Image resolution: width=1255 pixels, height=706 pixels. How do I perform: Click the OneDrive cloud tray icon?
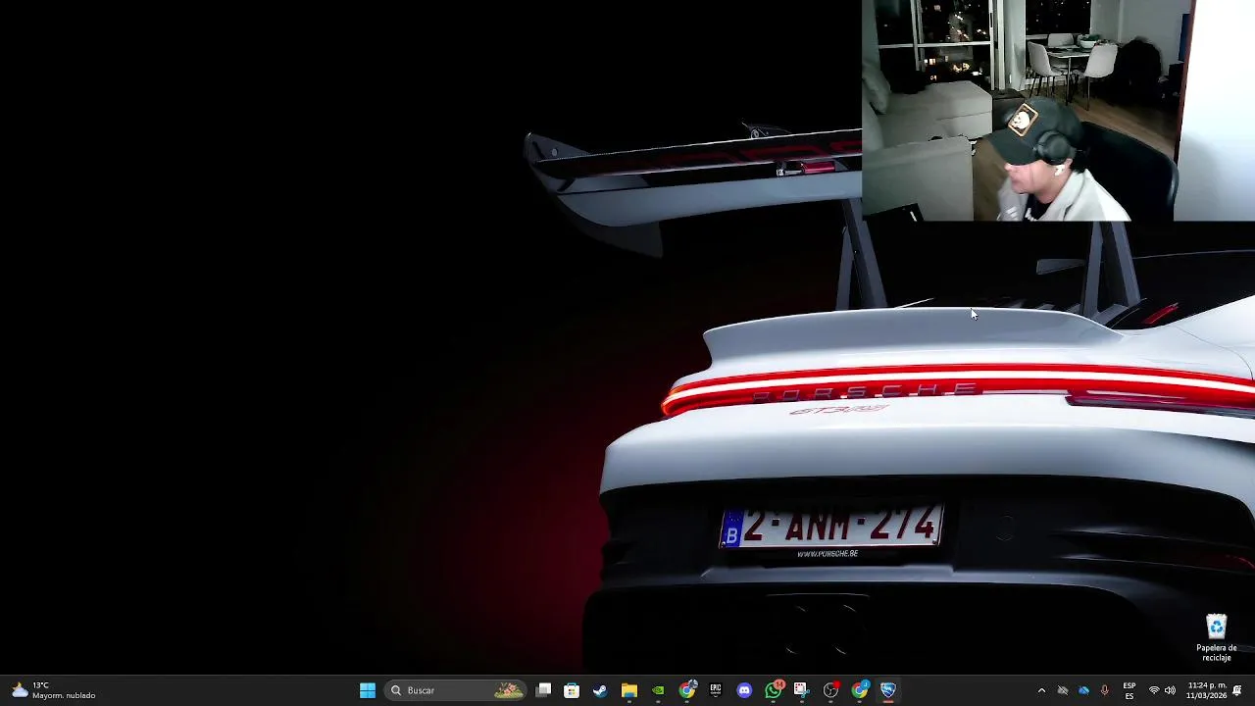[x=1083, y=690]
